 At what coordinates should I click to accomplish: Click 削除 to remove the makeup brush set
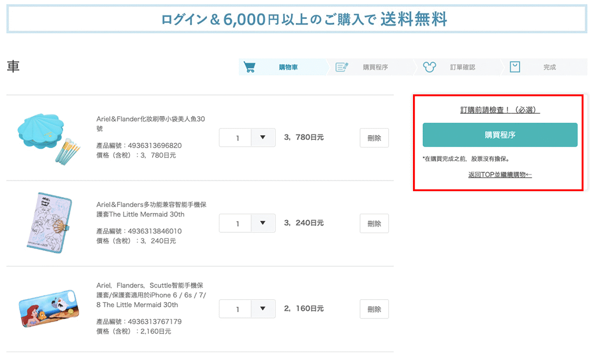(x=374, y=137)
